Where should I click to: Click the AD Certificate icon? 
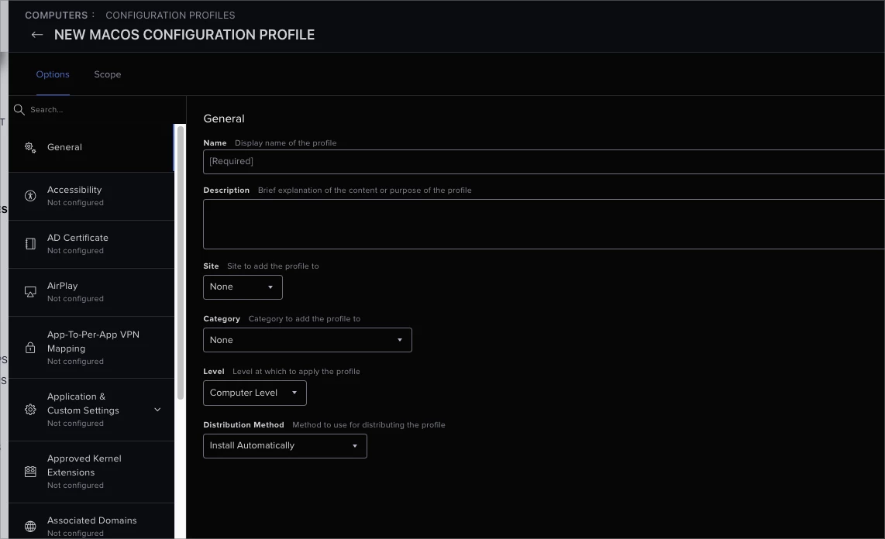[30, 244]
